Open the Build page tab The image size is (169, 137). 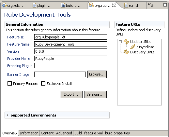[78, 133]
